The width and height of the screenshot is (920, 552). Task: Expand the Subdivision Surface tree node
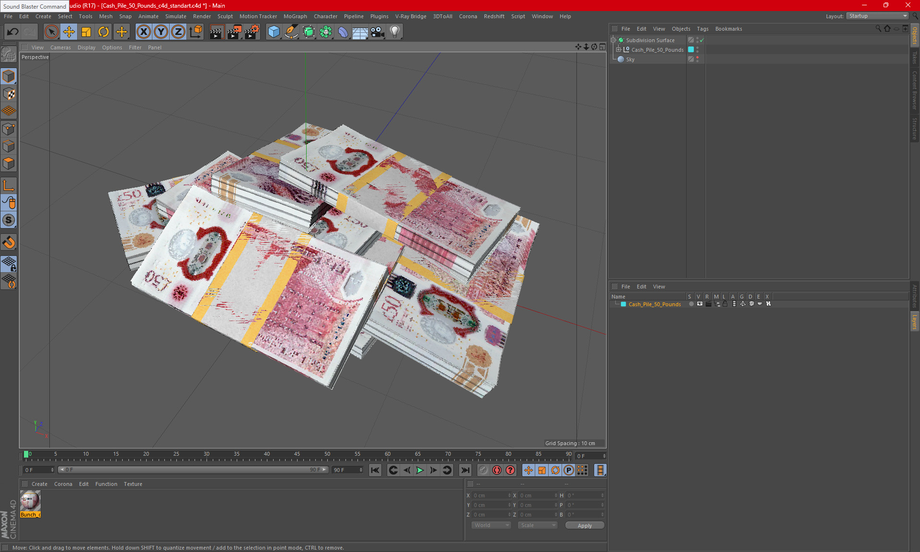(613, 40)
